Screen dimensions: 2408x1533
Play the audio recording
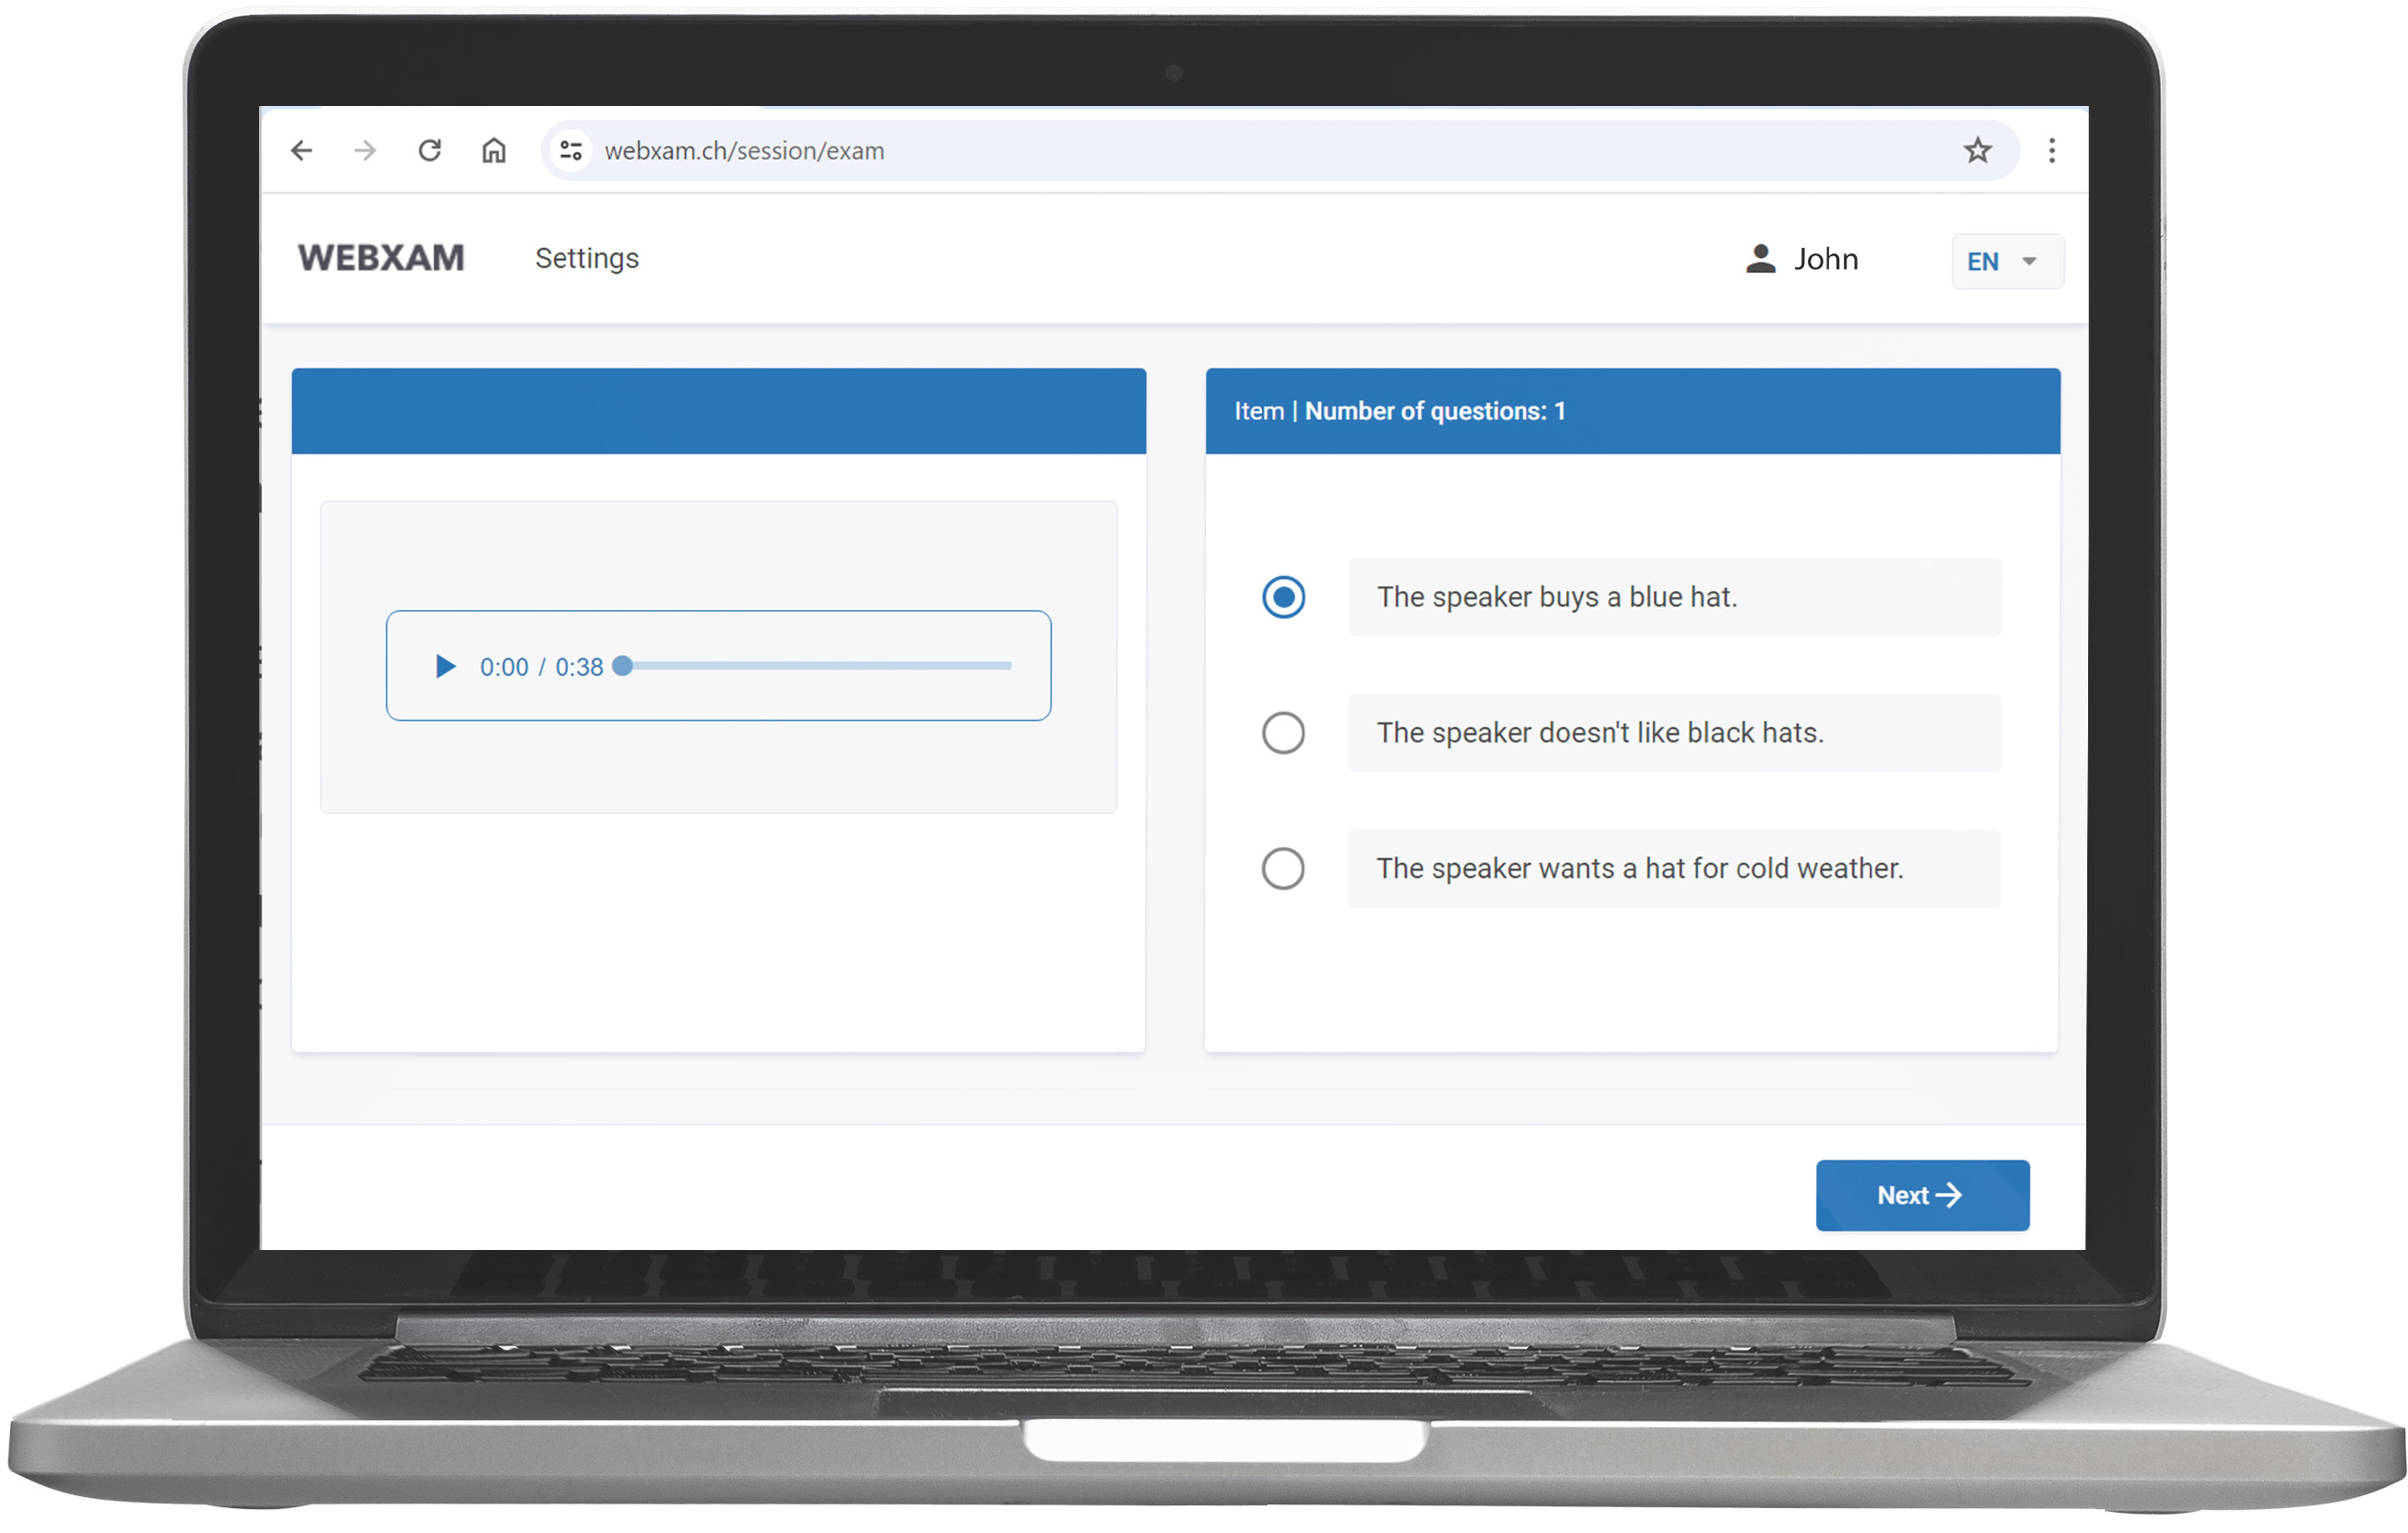[x=445, y=667]
